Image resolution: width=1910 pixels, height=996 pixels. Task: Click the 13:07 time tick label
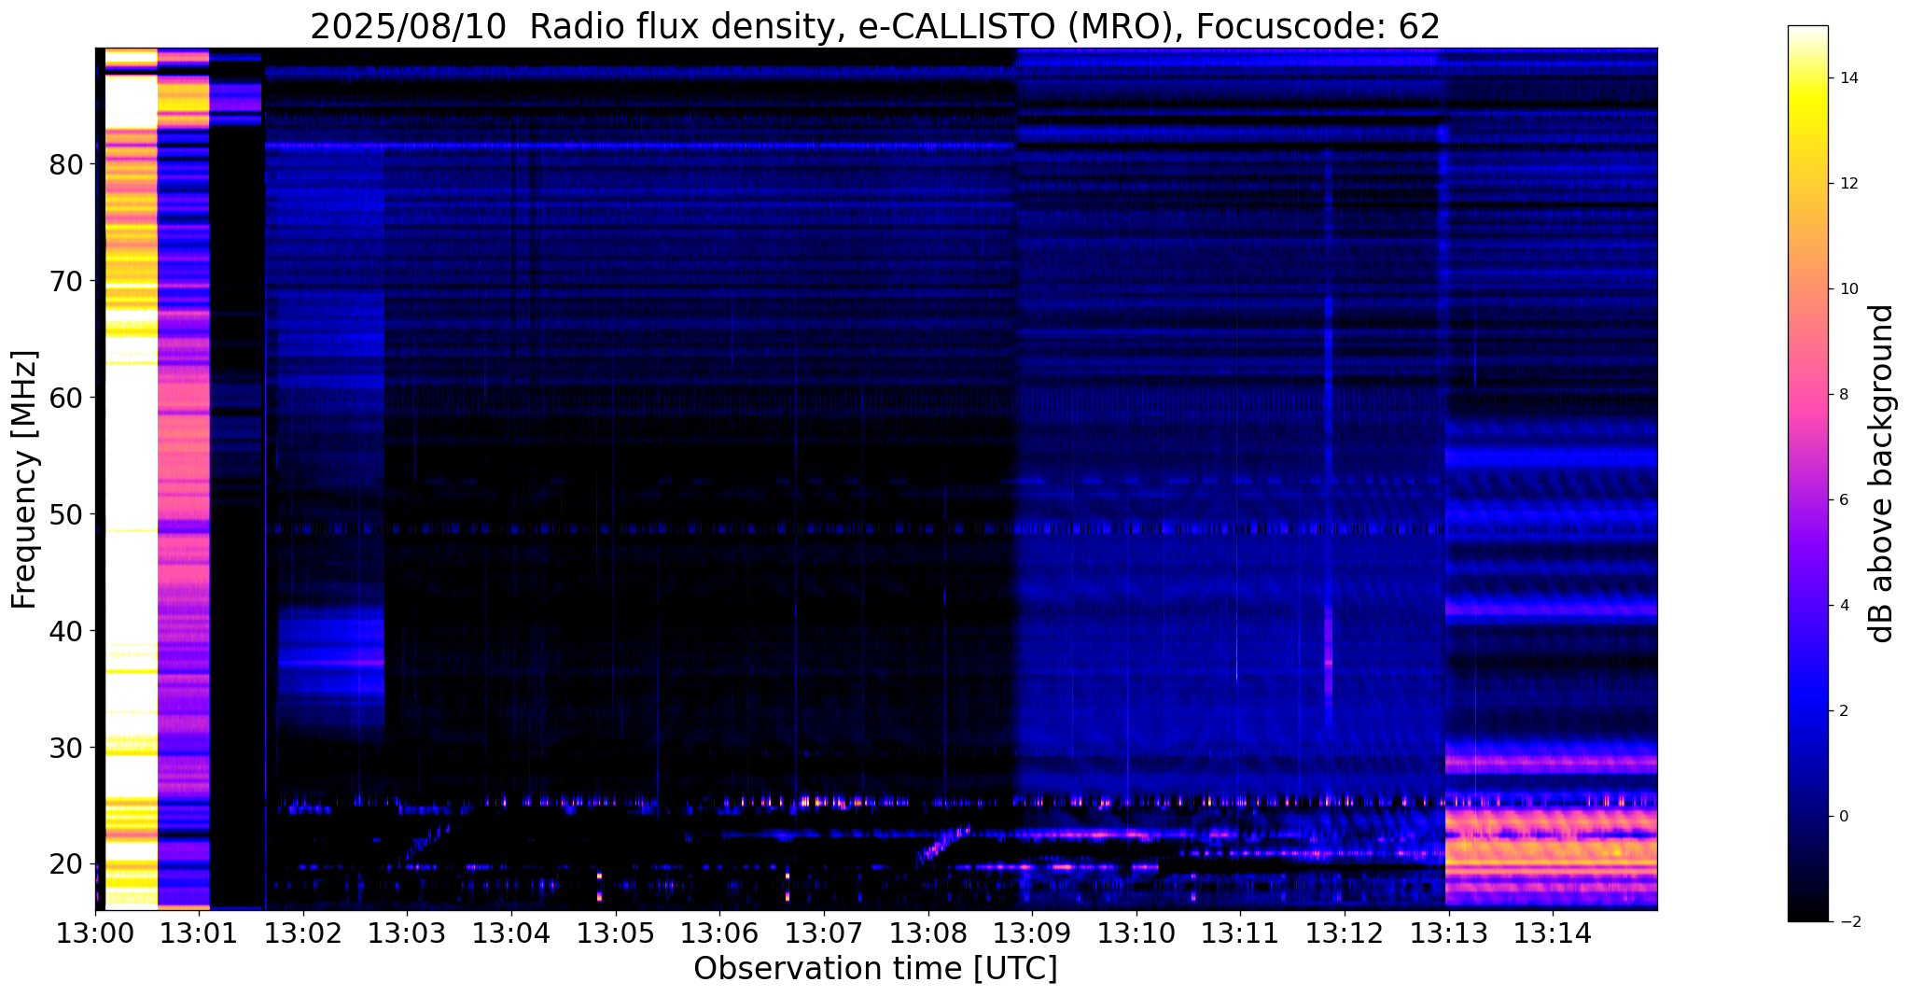tap(823, 933)
